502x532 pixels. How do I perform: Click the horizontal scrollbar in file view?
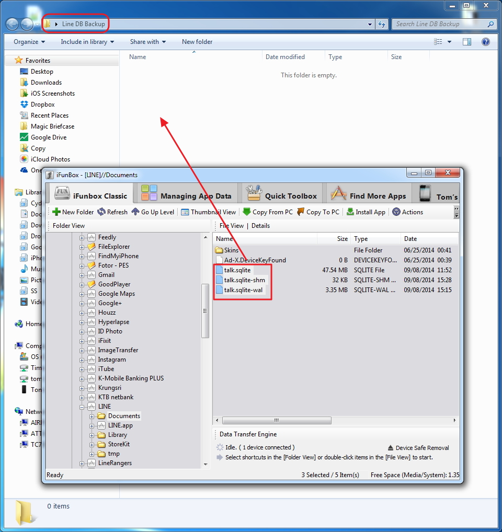(x=277, y=420)
